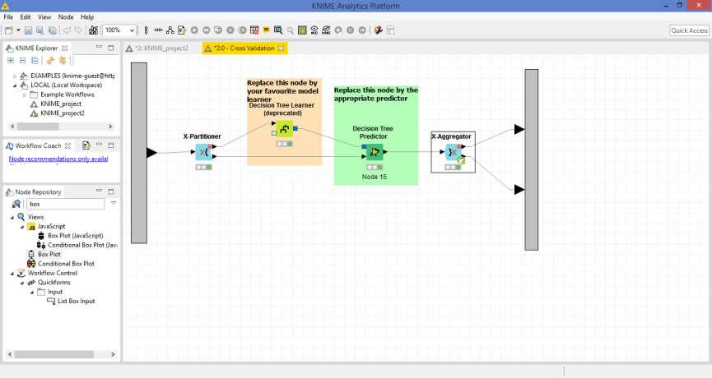Expand the Example Workflows folder
712x378 pixels.
pyautogui.click(x=25, y=94)
